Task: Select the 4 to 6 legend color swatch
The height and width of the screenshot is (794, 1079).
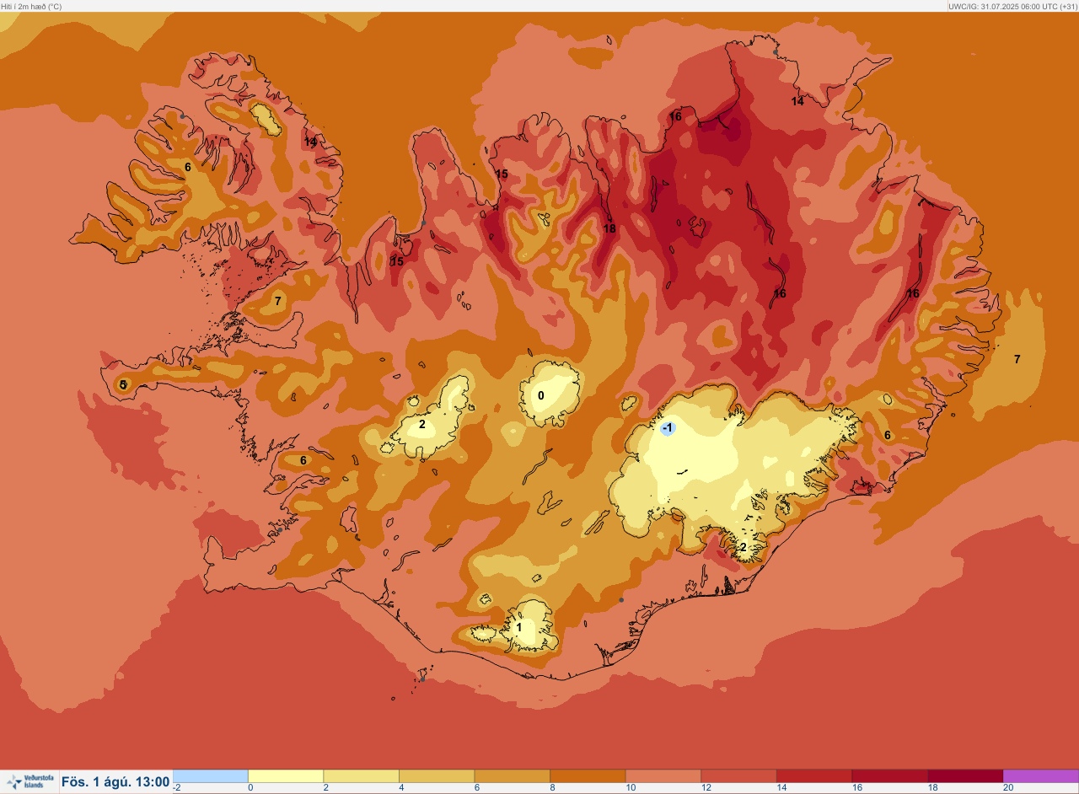Action: tap(437, 776)
